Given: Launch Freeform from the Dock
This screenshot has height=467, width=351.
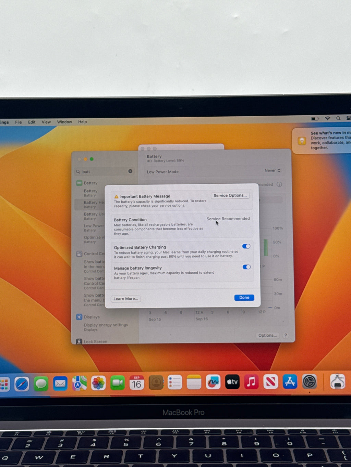Looking at the screenshot, I should pyautogui.click(x=213, y=382).
